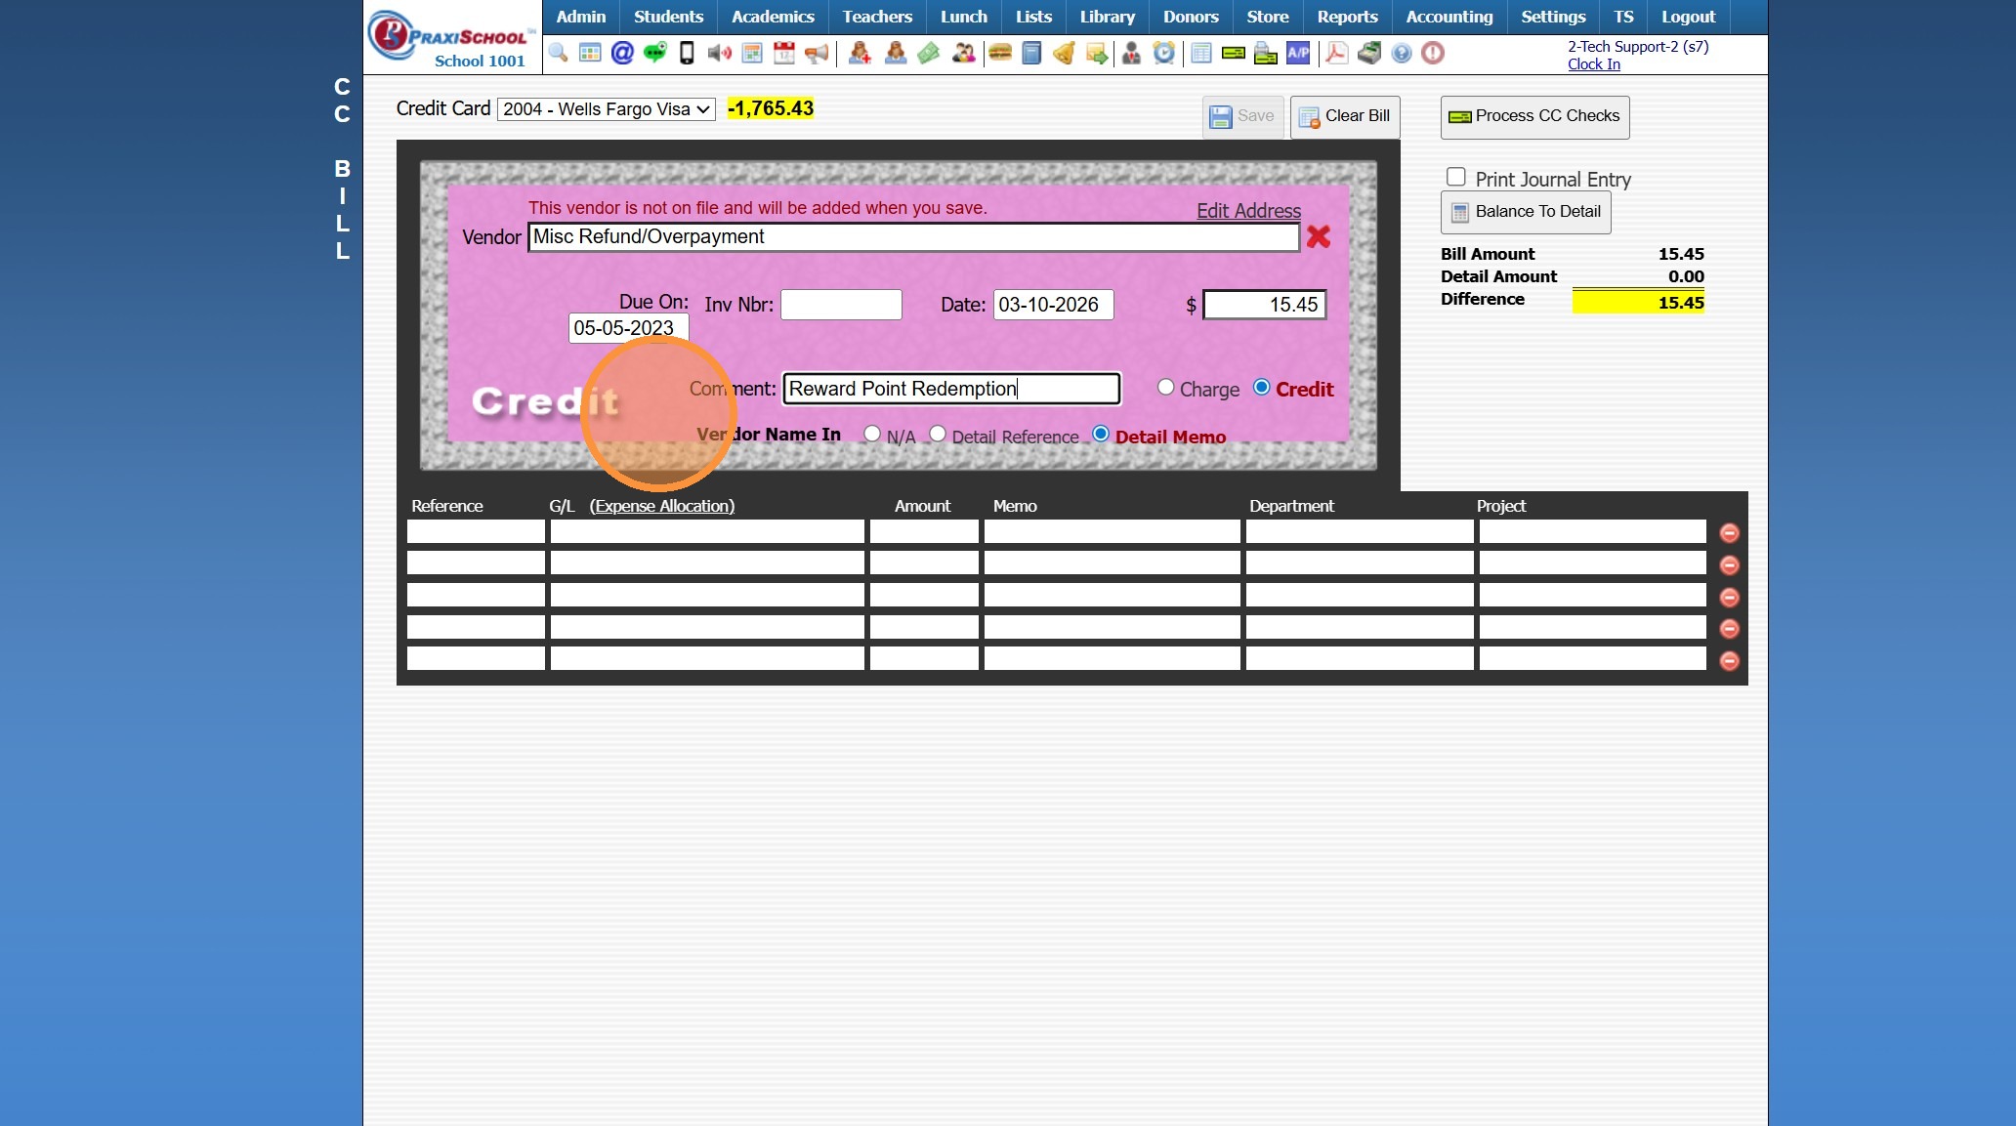Viewport: 2016px width, 1126px height.
Task: Open the A/P toolbar icon
Action: (x=1298, y=53)
